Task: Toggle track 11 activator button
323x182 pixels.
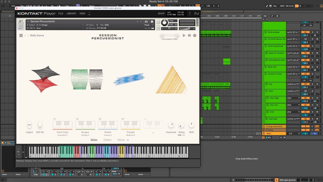Action: pos(306,32)
